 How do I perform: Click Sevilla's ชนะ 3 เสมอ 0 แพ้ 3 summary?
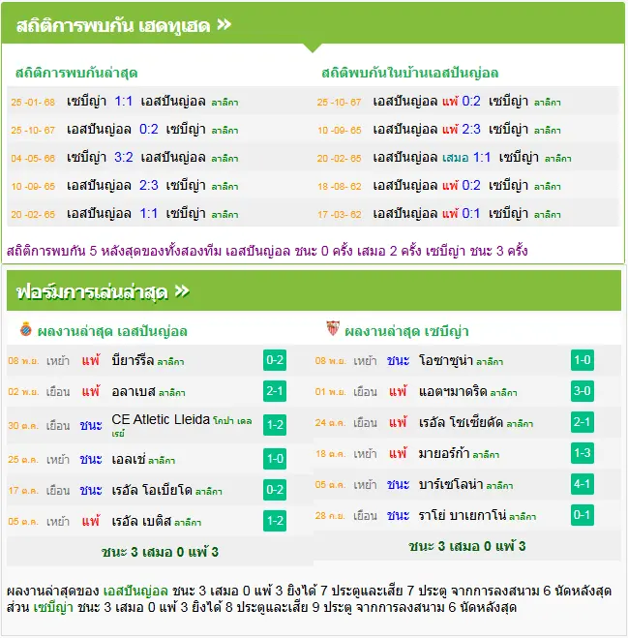click(467, 546)
